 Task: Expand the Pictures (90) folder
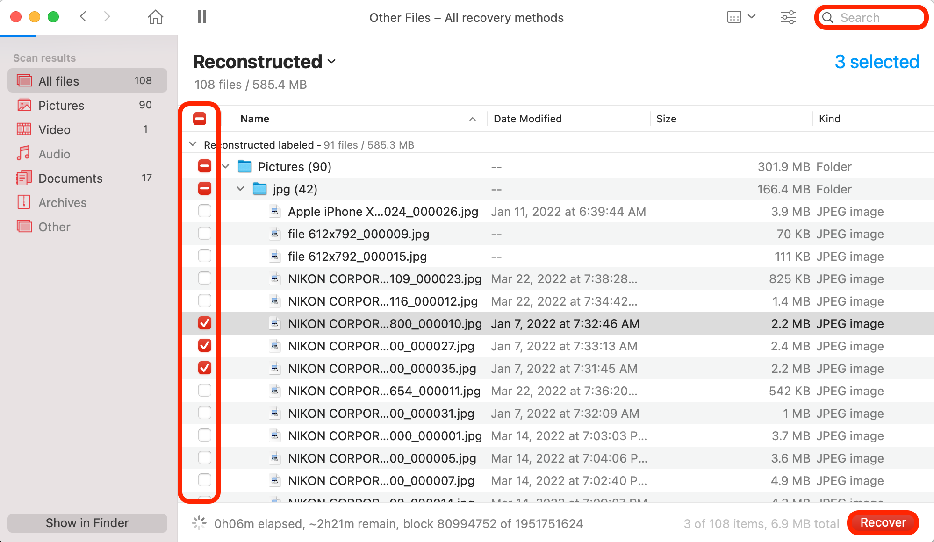pyautogui.click(x=225, y=166)
